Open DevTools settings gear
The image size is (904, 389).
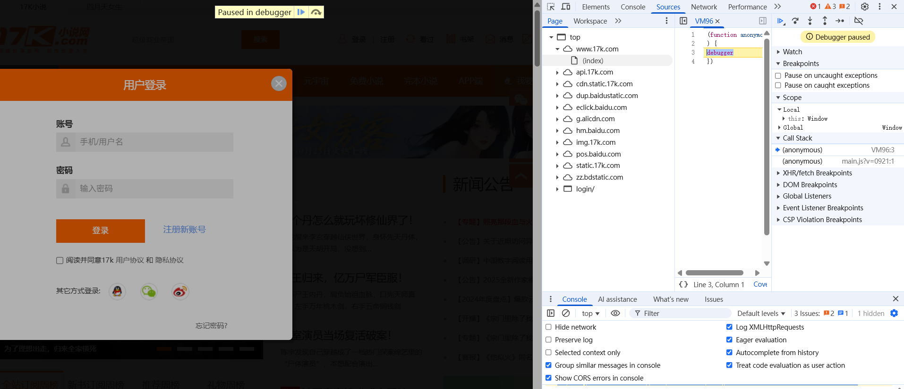tap(865, 7)
